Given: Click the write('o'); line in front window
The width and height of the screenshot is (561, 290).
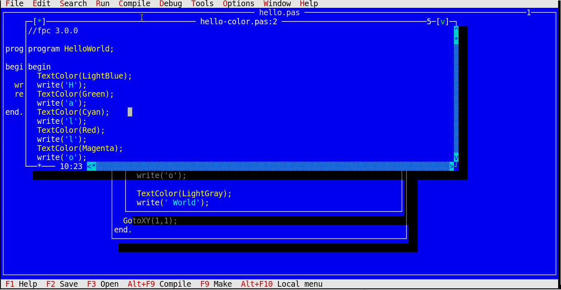Looking at the screenshot, I should [62, 157].
